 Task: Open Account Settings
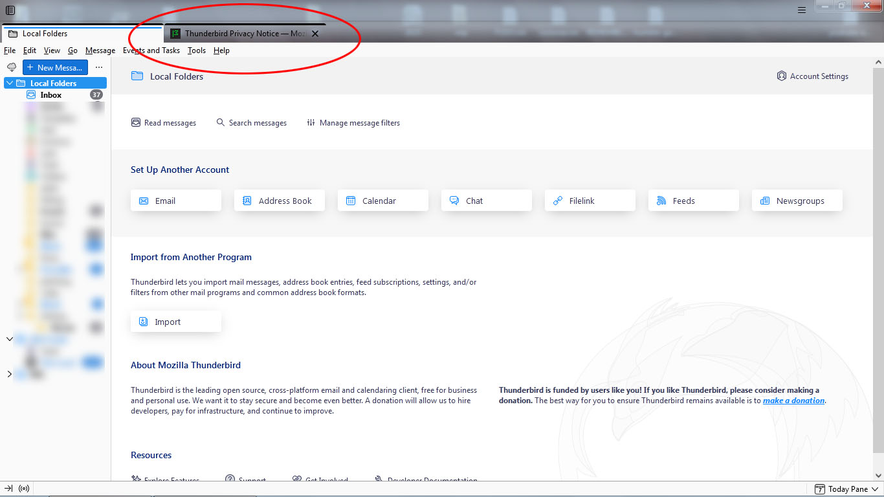pos(813,76)
